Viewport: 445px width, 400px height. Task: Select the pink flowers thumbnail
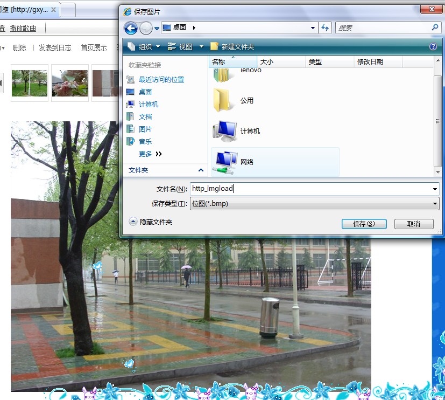pyautogui.click(x=70, y=83)
